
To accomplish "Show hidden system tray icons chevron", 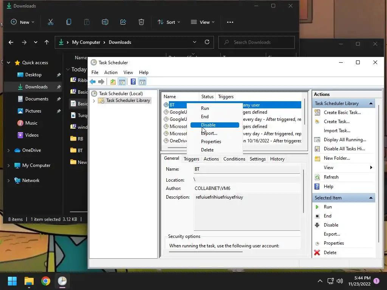I will click(x=320, y=281).
